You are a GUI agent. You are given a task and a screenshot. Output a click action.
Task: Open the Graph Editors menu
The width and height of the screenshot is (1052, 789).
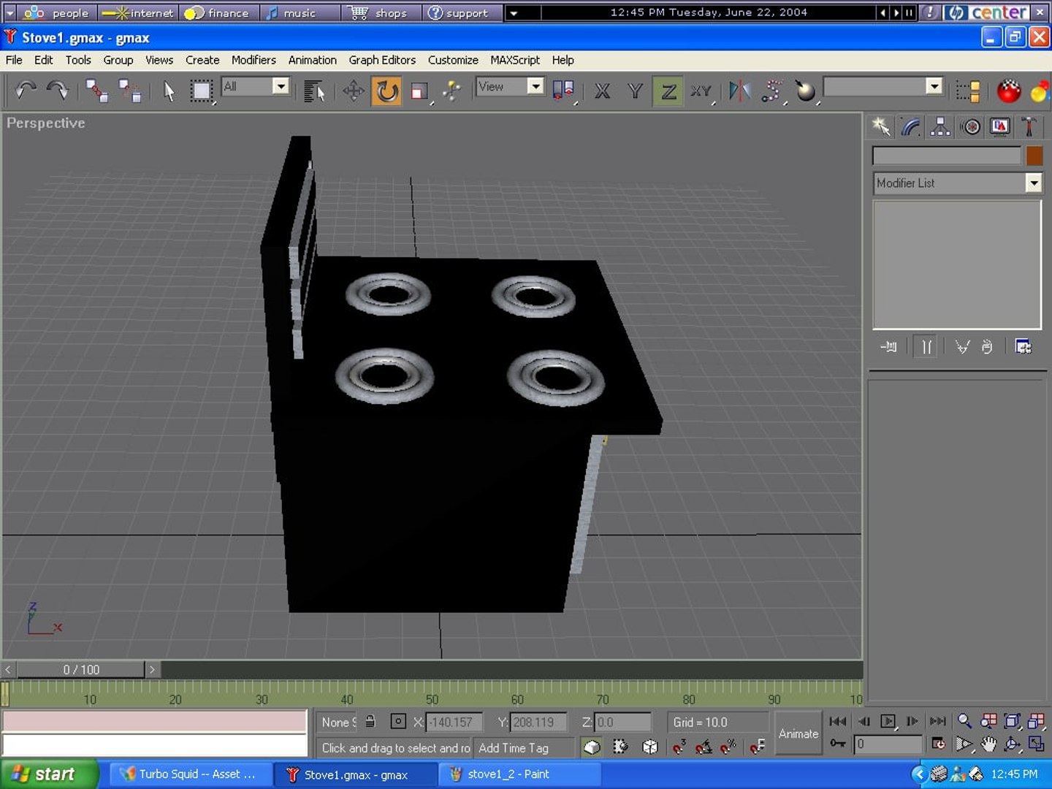[382, 60]
